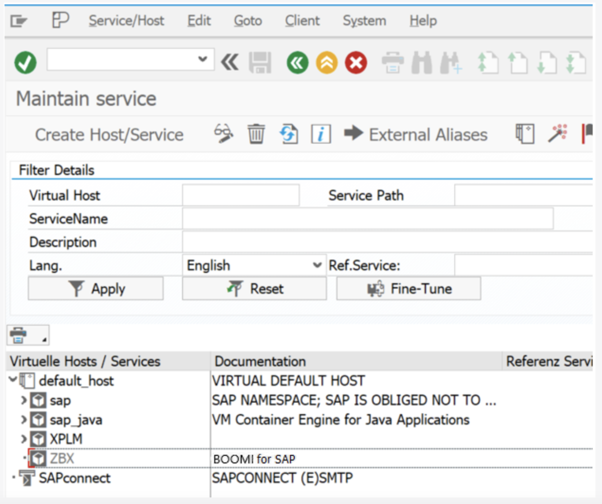
Task: Open the Service/Host menu
Action: pyautogui.click(x=126, y=21)
